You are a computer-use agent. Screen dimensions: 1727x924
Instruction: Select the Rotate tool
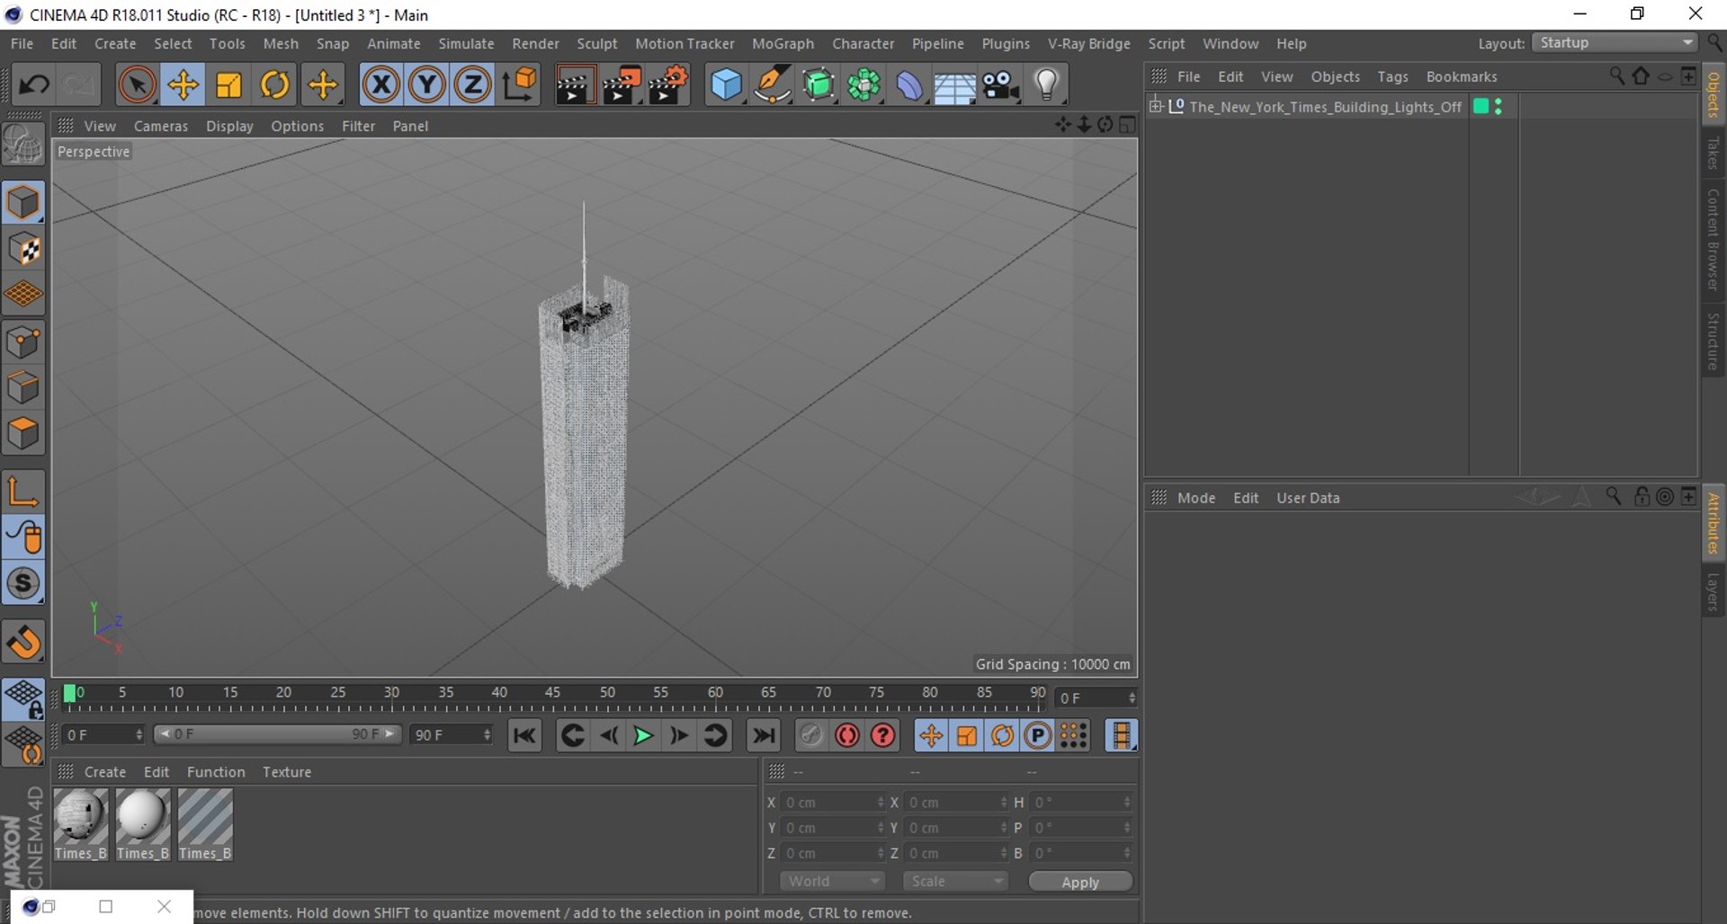pos(275,85)
